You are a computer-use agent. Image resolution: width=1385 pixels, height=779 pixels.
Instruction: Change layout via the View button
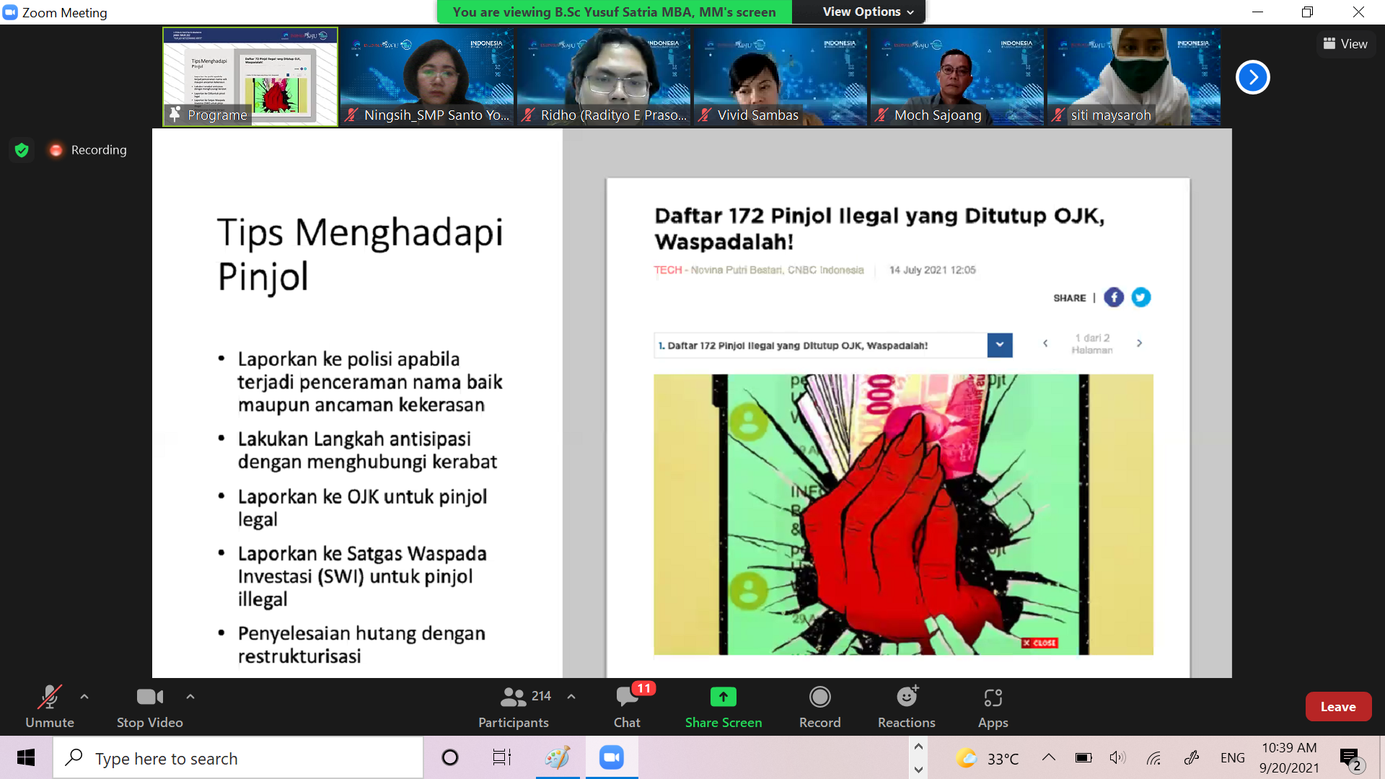tap(1345, 44)
